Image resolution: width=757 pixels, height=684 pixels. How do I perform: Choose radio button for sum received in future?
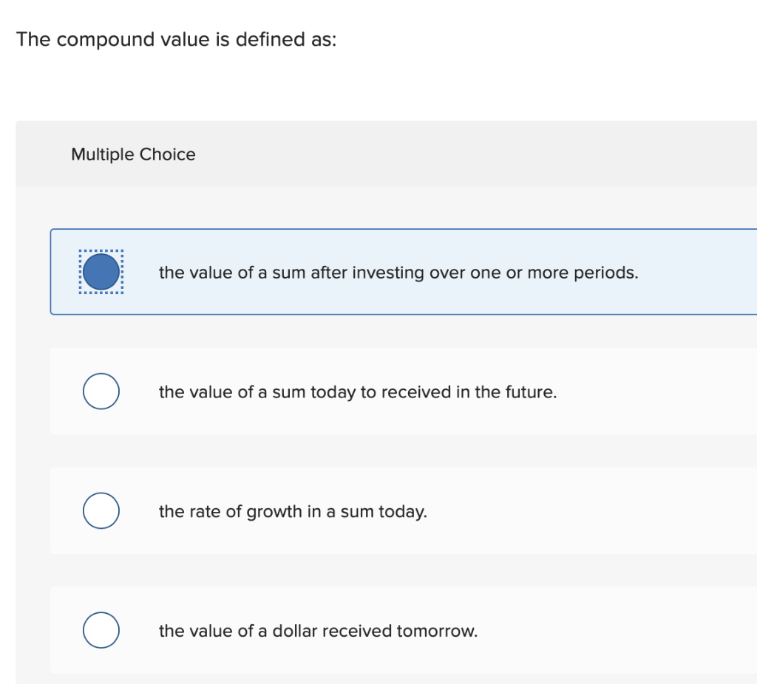coord(101,391)
